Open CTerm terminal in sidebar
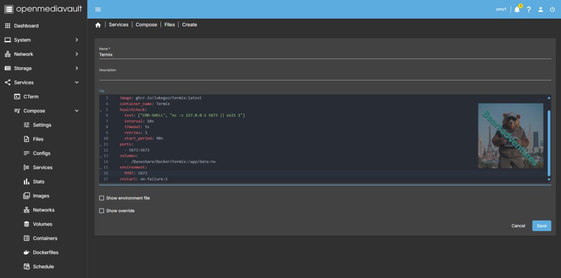The image size is (561, 278). (31, 96)
